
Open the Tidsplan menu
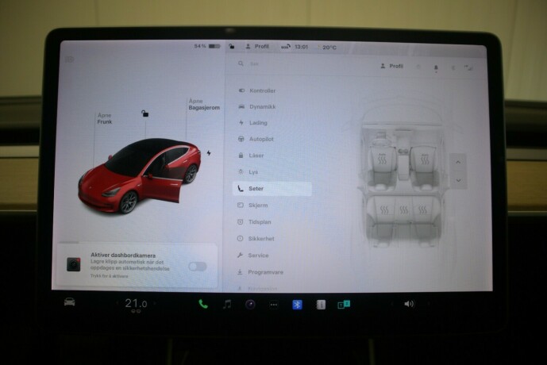254,221
